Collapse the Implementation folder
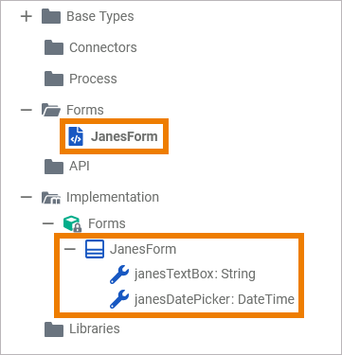This screenshot has width=342, height=355. 27,197
